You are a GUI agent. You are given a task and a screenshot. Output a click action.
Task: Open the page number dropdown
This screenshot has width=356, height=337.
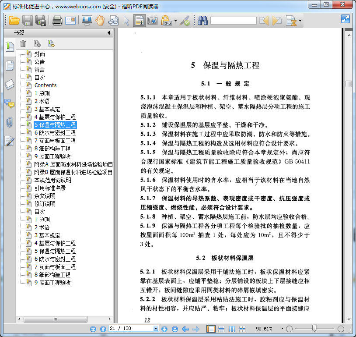[x=156, y=328]
